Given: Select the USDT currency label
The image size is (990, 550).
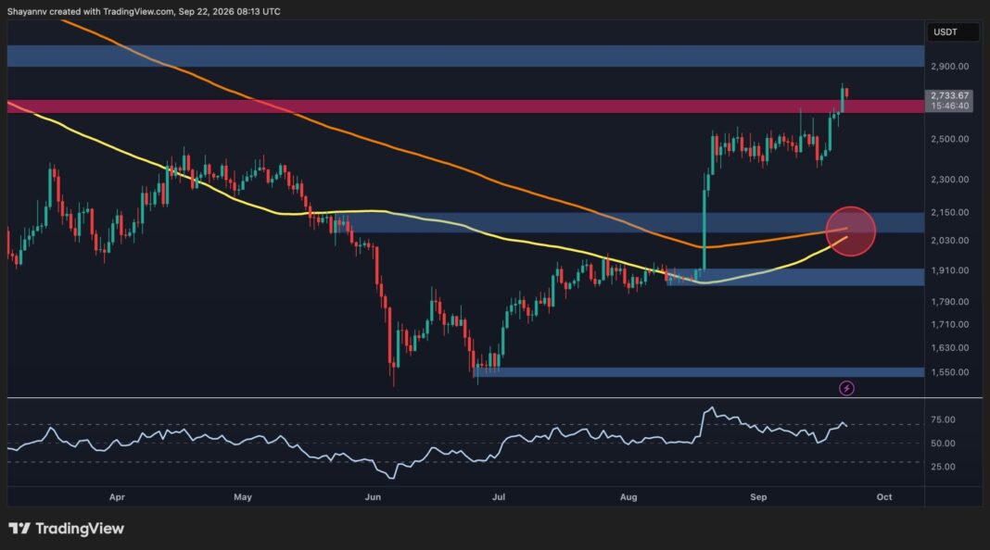Looking at the screenshot, I should (946, 32).
